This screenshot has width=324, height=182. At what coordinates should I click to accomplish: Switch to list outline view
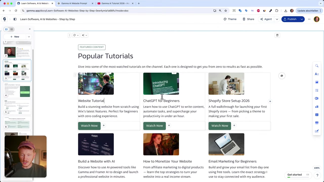(x=12, y=29)
